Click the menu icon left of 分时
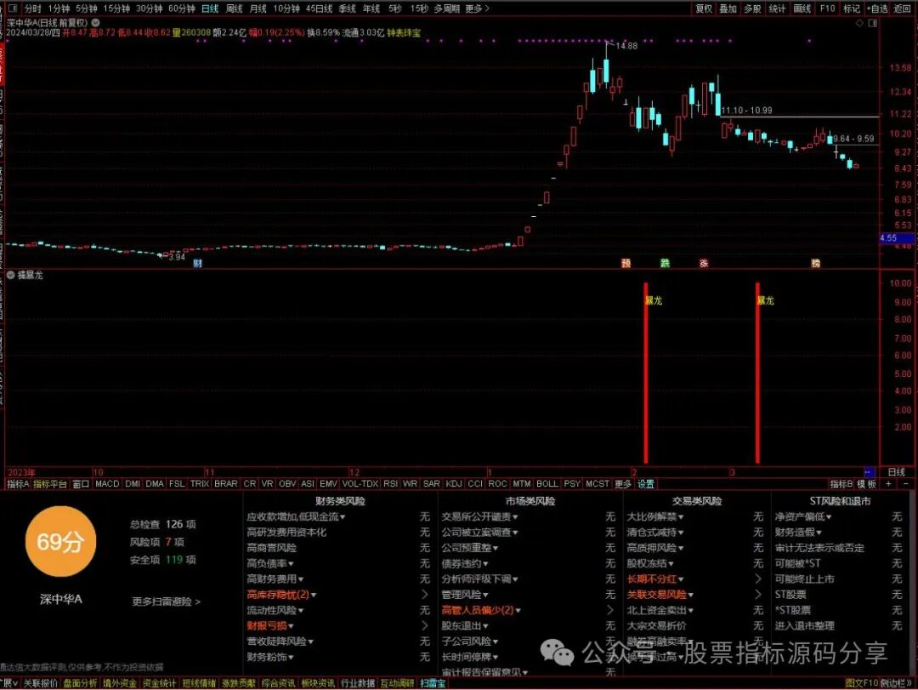The height and width of the screenshot is (690, 918). click(x=13, y=9)
